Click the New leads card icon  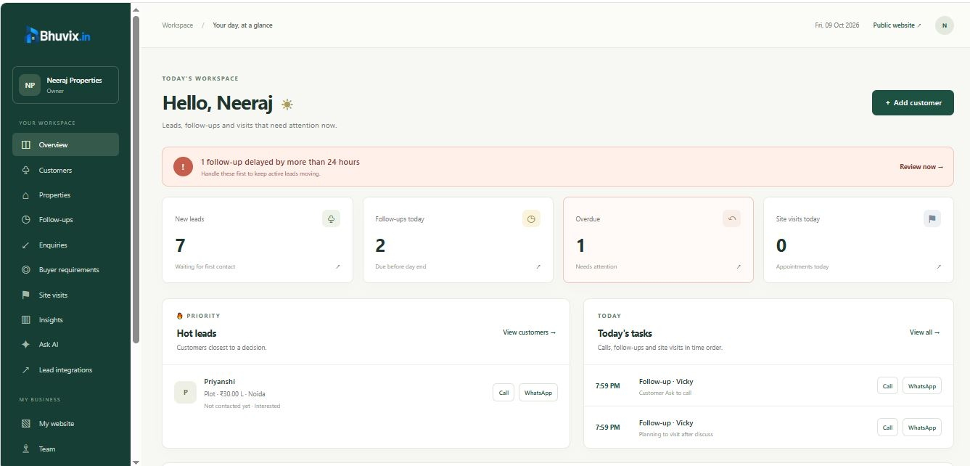click(x=331, y=218)
